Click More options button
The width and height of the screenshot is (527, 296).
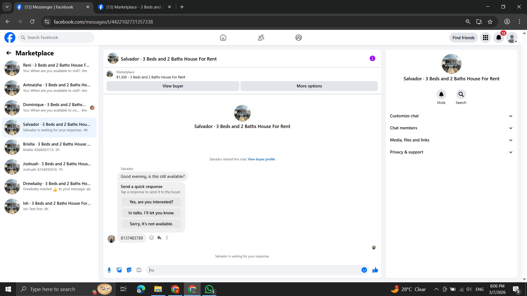309,86
